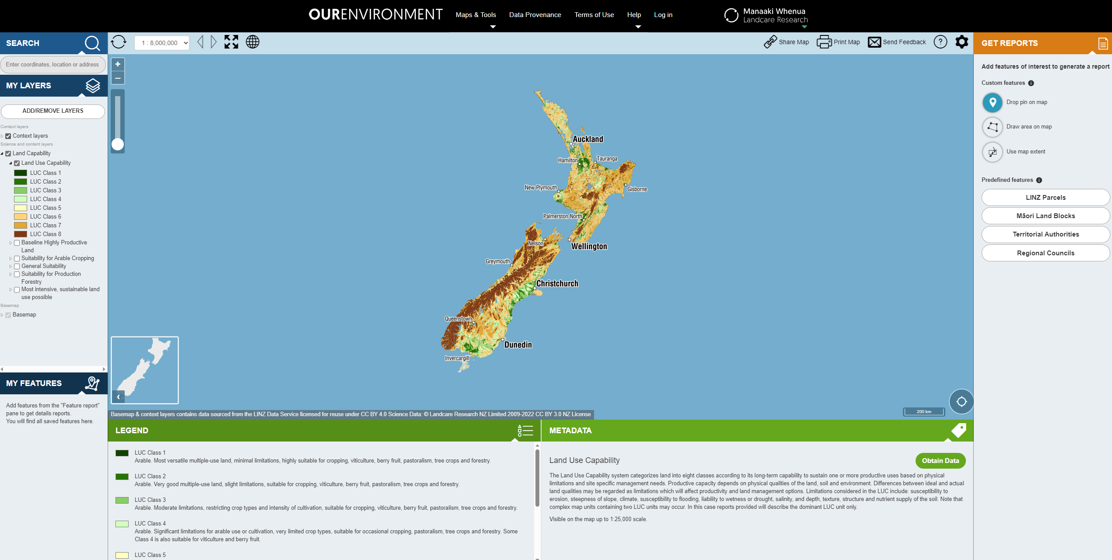Toggle the Context layers checkbox
Viewport: 1112px width, 560px height.
pyautogui.click(x=8, y=136)
